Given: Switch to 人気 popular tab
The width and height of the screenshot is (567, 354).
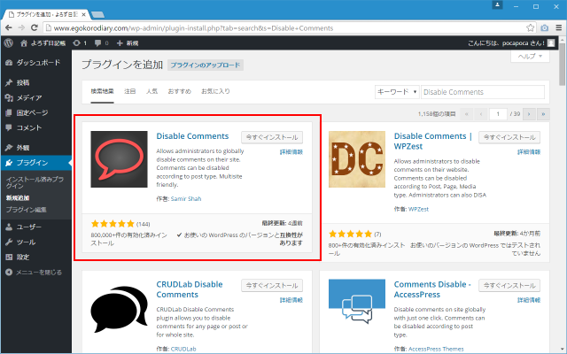Looking at the screenshot, I should pos(151,91).
